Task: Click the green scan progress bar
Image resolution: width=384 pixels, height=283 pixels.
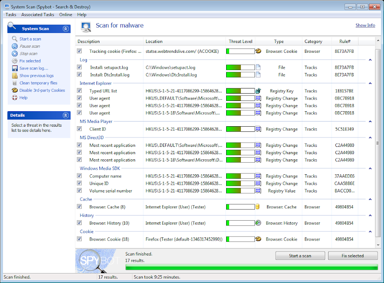Action: [x=252, y=268]
